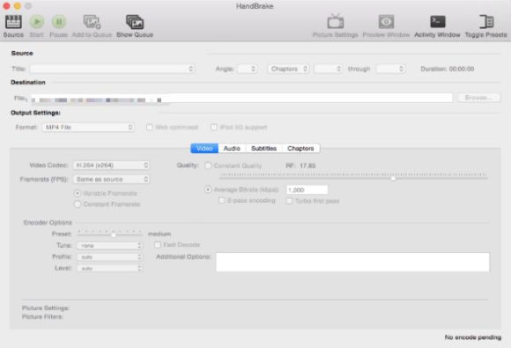
Task: Open the Activity Window terminal icon
Action: [x=438, y=22]
